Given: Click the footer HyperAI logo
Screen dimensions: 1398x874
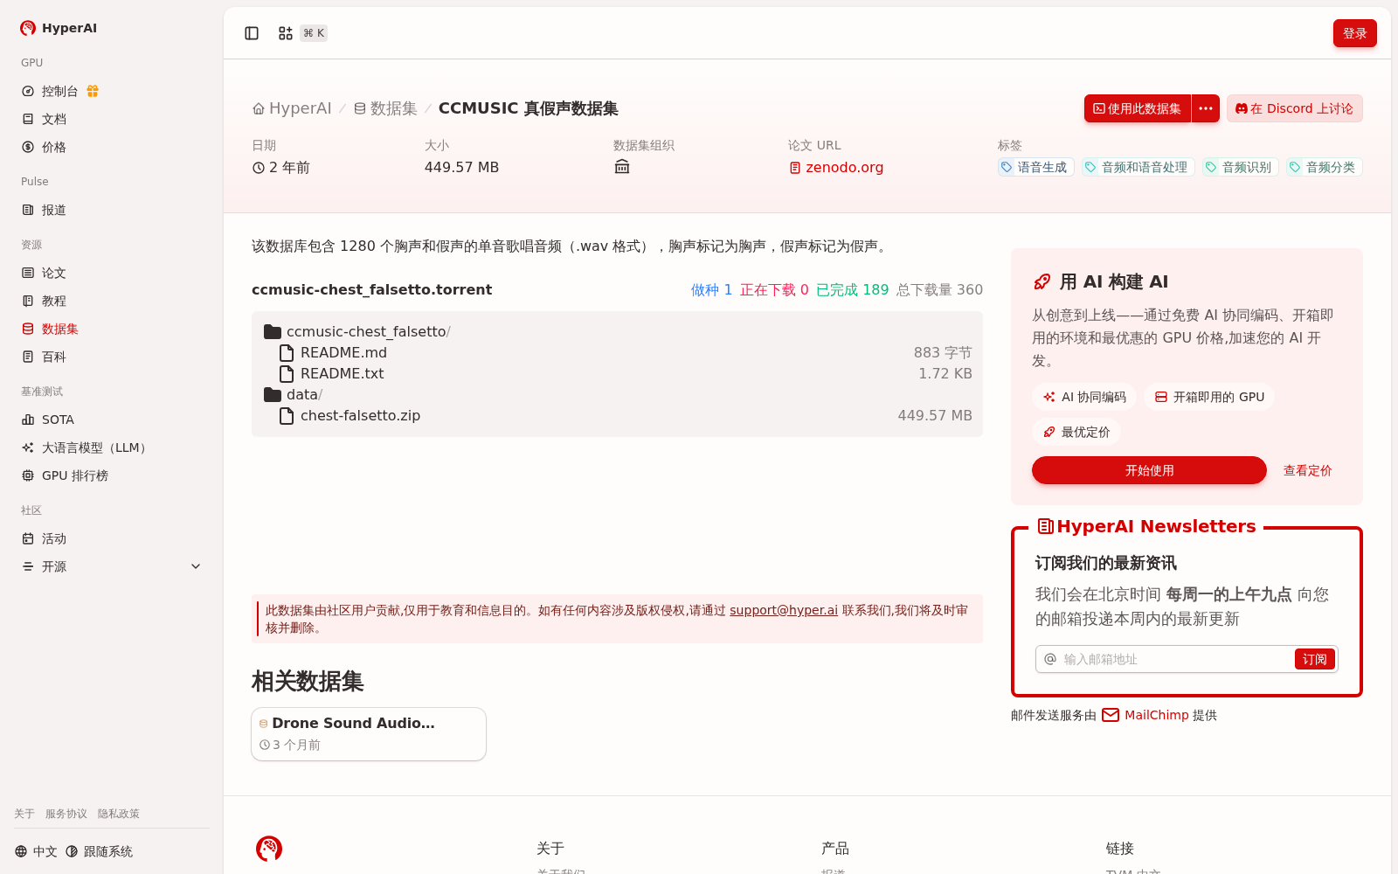Looking at the screenshot, I should point(269,849).
